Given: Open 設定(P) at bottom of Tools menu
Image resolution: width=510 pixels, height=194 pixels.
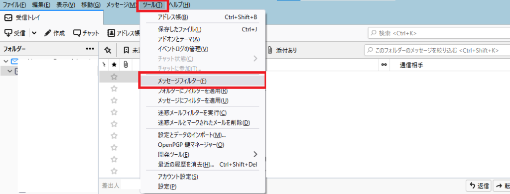Looking at the screenshot, I should 203,187.
